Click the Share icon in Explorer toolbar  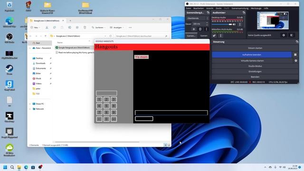(x=77, y=28)
